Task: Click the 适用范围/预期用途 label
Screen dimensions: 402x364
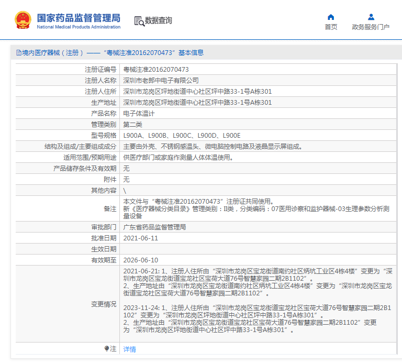Action: [x=90, y=158]
